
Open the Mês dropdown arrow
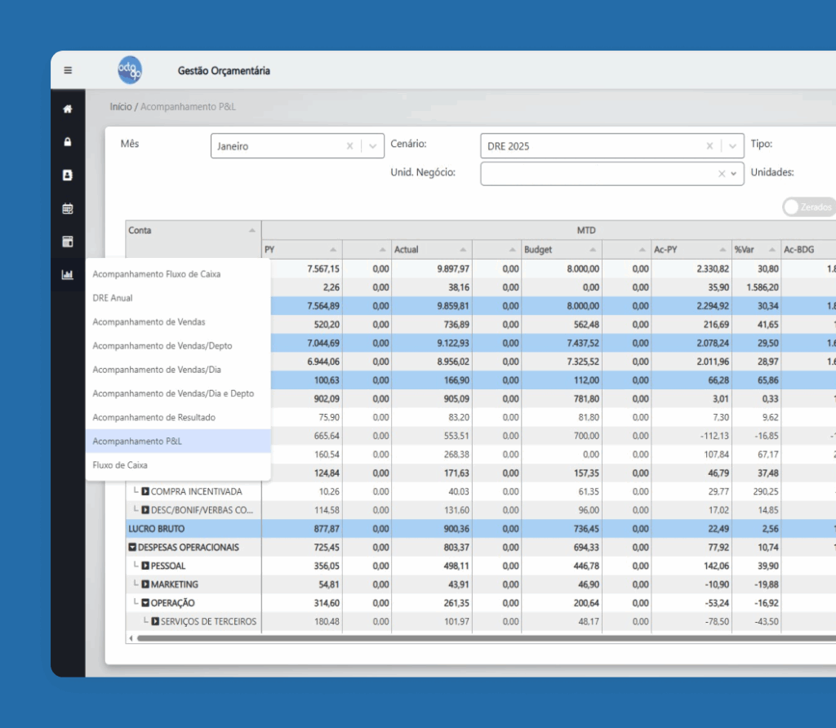pos(372,146)
